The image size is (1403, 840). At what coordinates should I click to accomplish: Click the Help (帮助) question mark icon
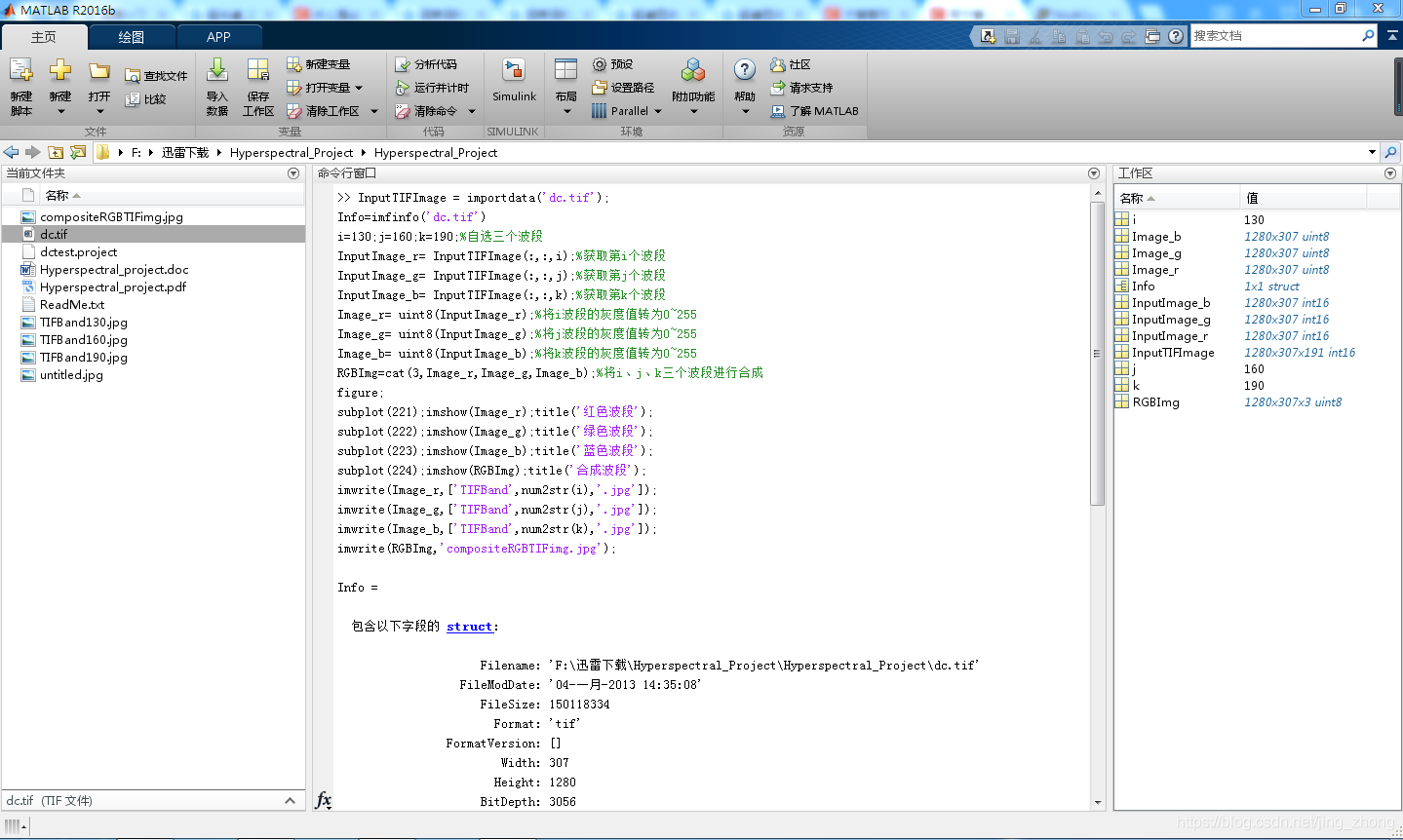point(745,70)
